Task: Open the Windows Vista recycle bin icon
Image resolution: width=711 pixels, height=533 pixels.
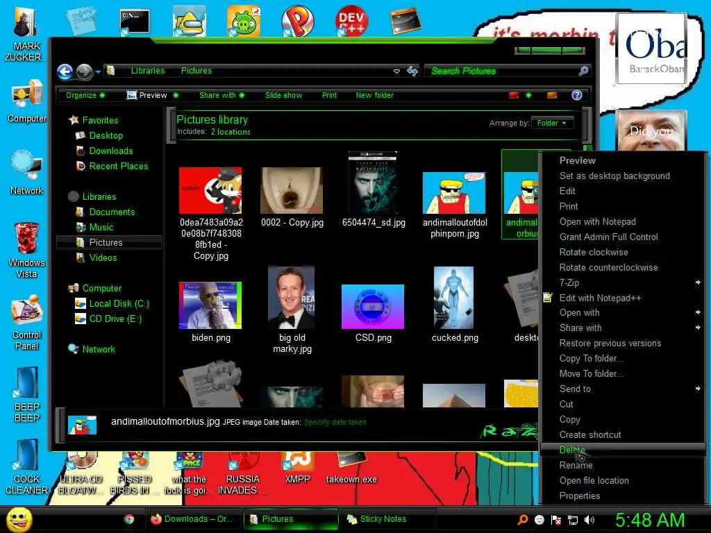Action: pos(27,249)
